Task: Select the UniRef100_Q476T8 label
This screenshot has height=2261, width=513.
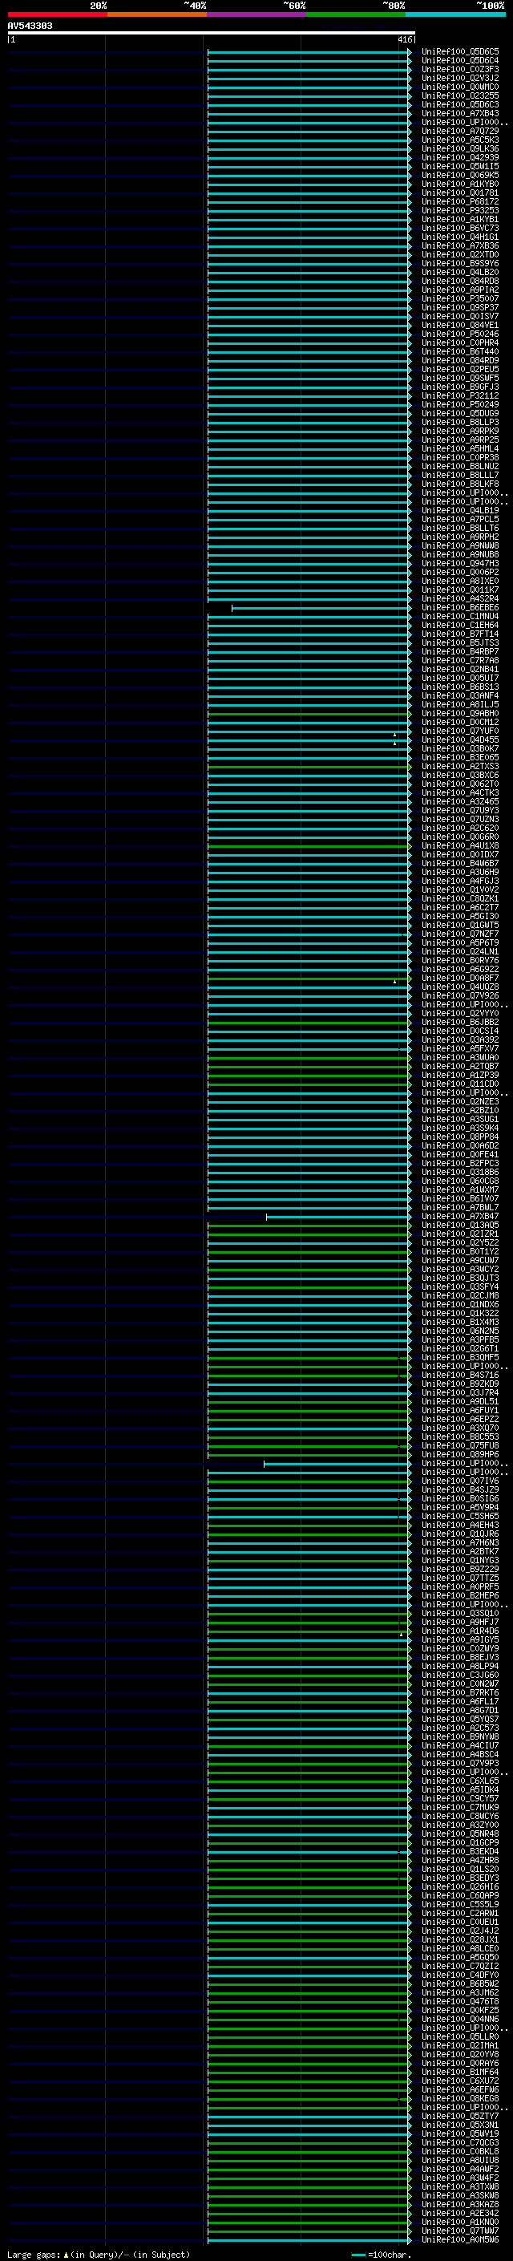Action: [460, 2001]
